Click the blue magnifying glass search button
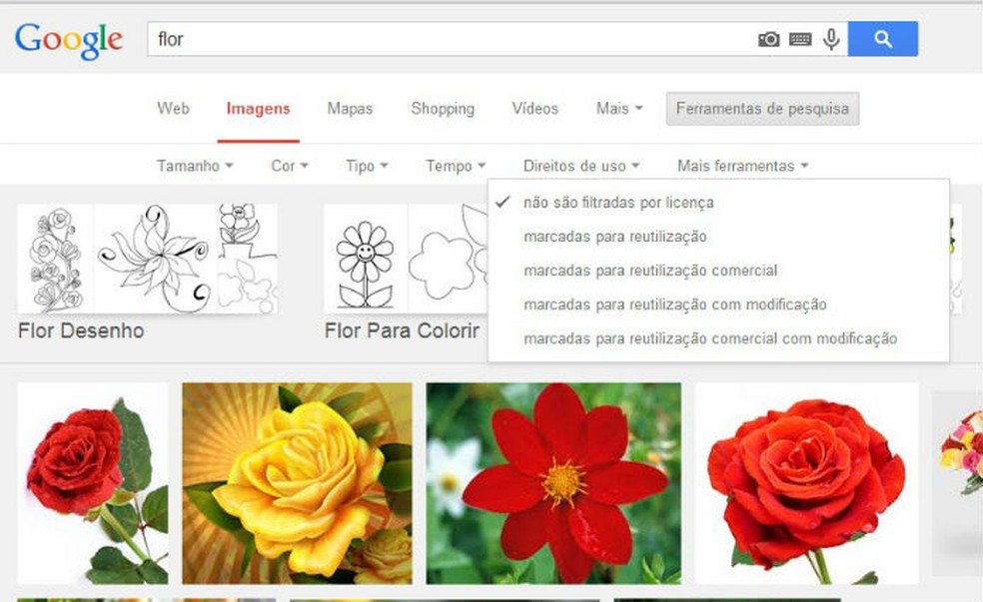This screenshot has height=602, width=983. 883,39
